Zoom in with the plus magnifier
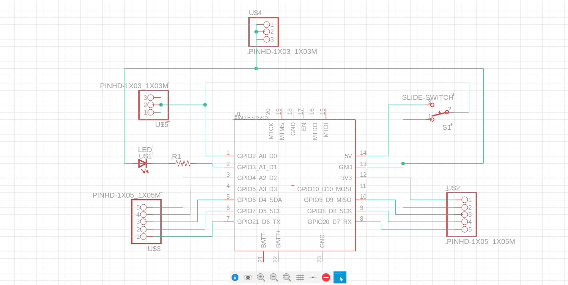The height and width of the screenshot is (285, 568). pos(261,277)
